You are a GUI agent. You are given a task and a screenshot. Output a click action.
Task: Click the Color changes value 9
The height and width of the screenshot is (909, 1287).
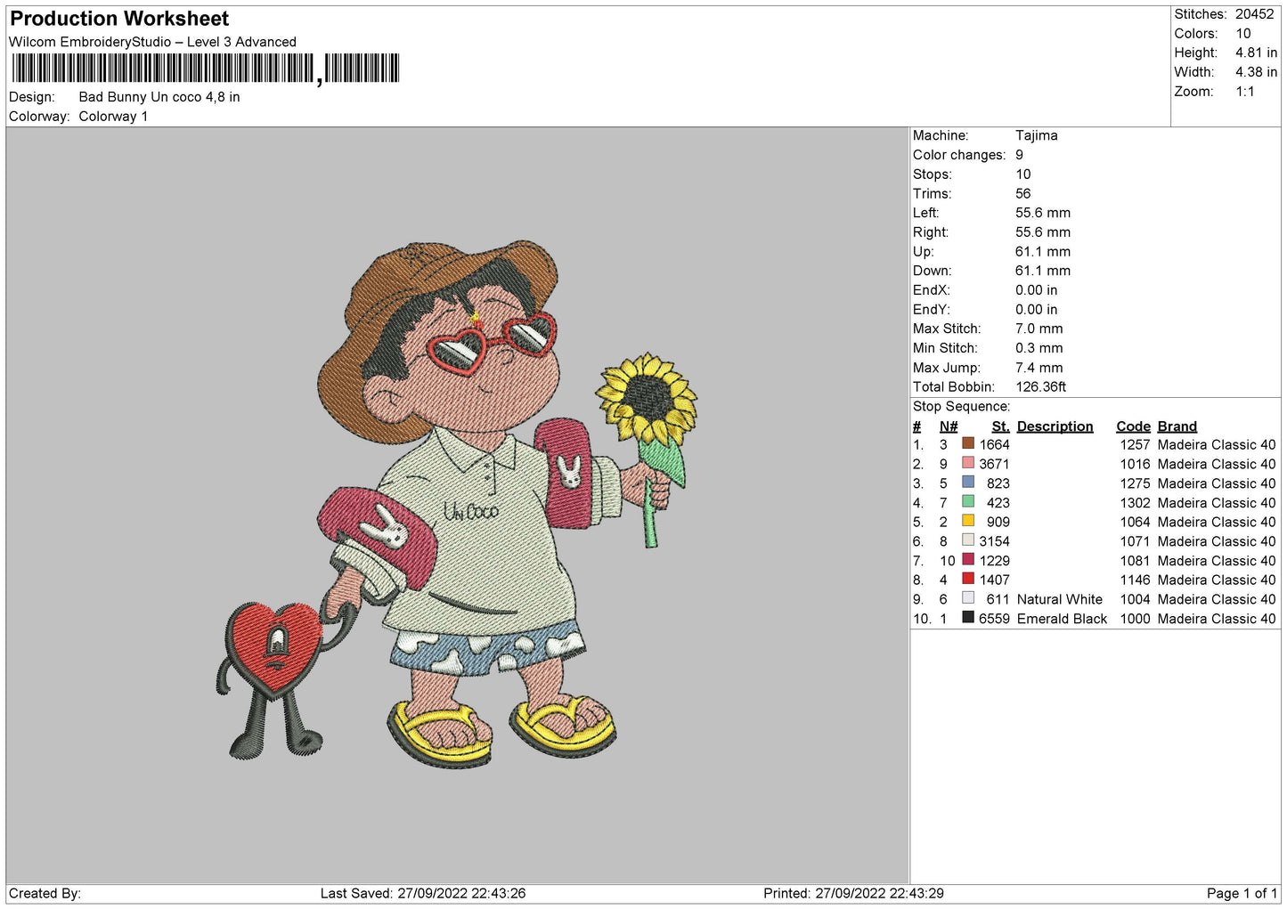tap(1020, 155)
